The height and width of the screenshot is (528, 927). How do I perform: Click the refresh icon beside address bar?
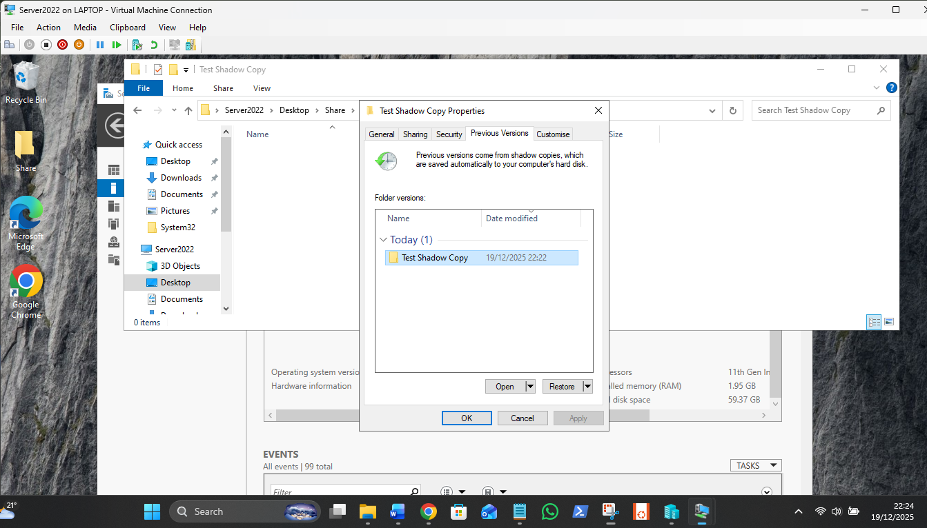732,110
